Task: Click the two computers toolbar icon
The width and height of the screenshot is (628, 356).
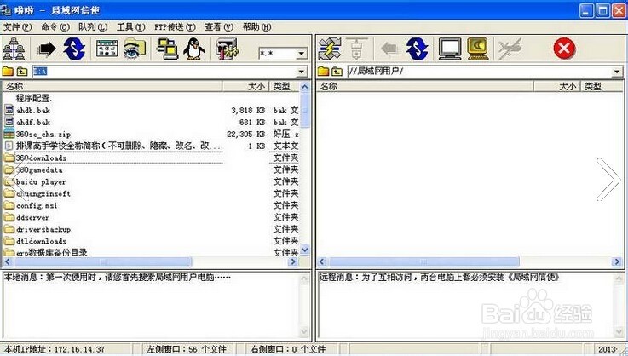Action: pos(167,49)
